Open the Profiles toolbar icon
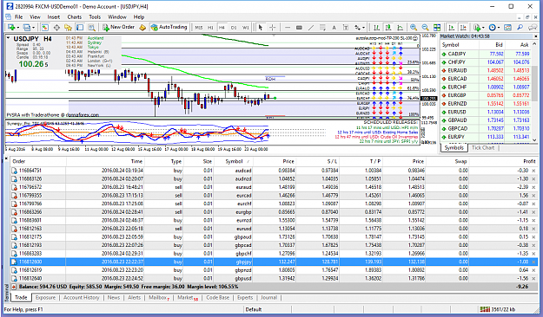Screen dimensions: 543x317 pos(26,27)
